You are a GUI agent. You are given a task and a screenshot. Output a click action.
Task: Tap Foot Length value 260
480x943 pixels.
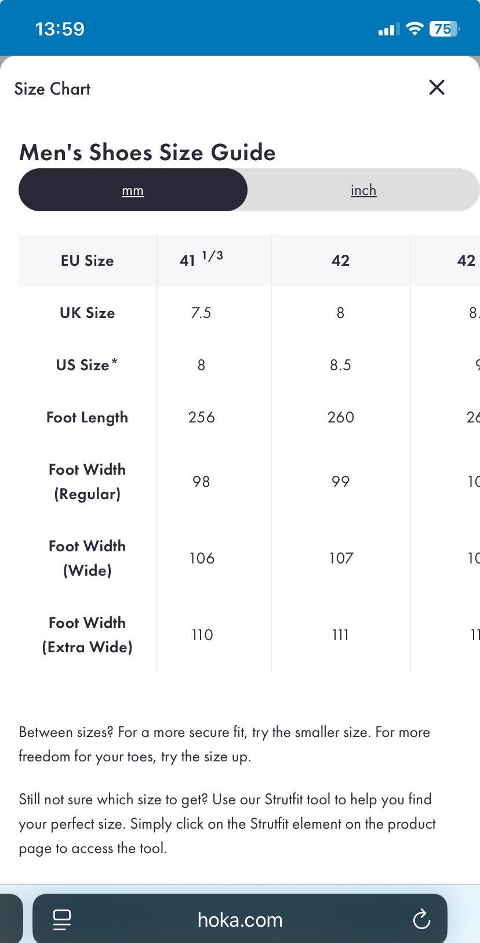click(x=340, y=417)
